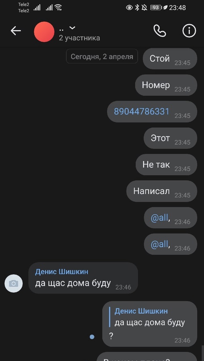The image size is (204, 361).
Task: Select the Написал message bubble
Action: click(x=162, y=191)
